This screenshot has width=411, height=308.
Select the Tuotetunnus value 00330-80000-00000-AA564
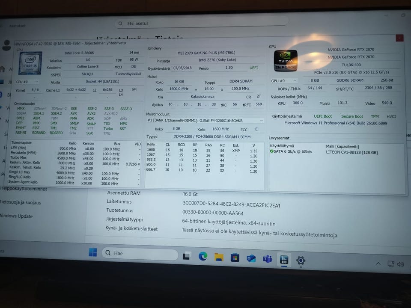(213, 213)
